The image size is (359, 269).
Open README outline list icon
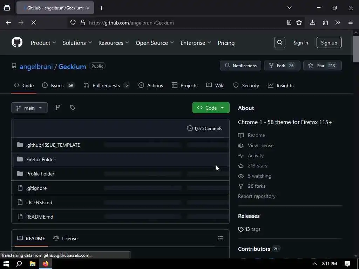pyautogui.click(x=220, y=238)
